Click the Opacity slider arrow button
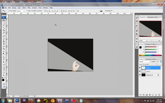This screenshot has width=165, height=103. 161,62
